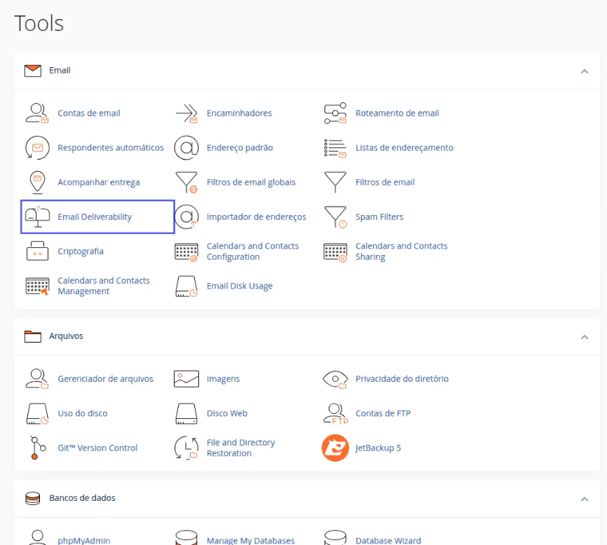Open the Acompanhar entrega link
The height and width of the screenshot is (545, 607).
tap(99, 182)
